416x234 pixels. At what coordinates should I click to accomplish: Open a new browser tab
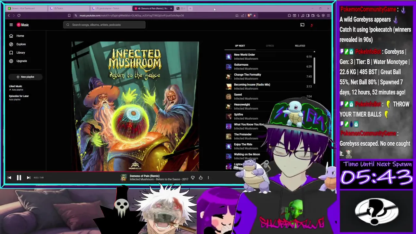pos(190,8)
